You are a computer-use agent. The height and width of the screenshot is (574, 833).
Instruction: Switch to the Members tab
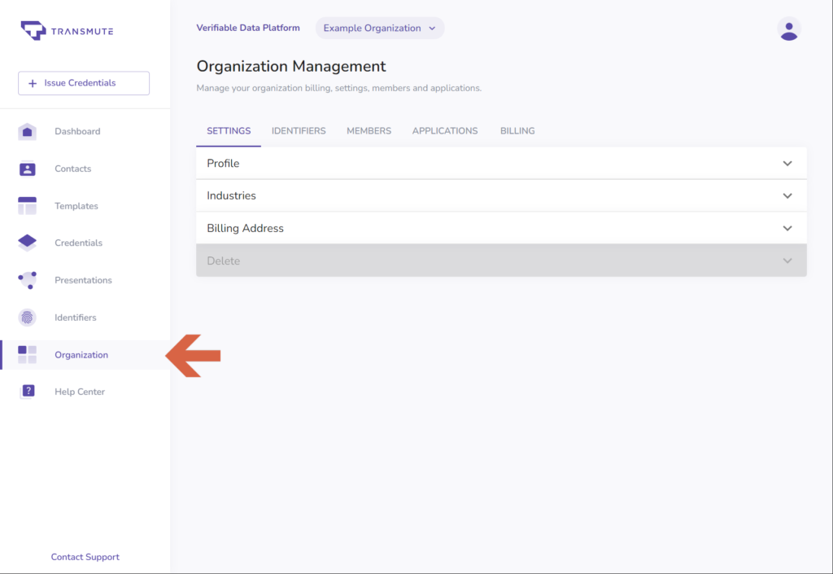(x=369, y=131)
